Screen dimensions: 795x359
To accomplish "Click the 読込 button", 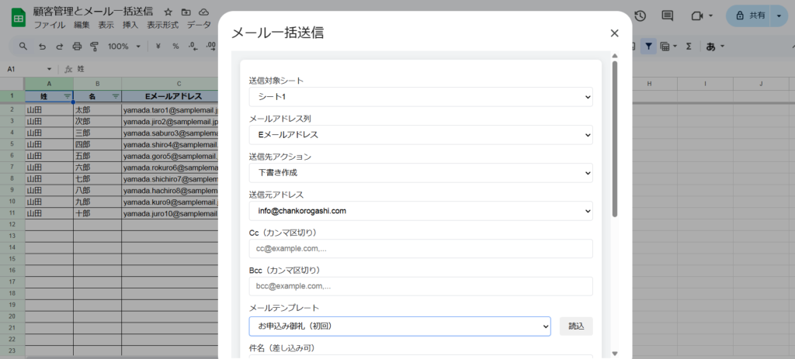I will pyautogui.click(x=575, y=326).
